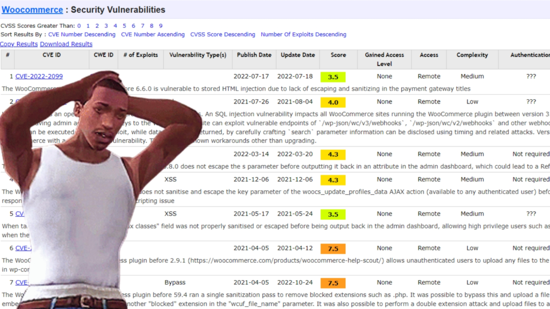Click update date 2021-08-04
This screenshot has width=550, height=309.
295,101
